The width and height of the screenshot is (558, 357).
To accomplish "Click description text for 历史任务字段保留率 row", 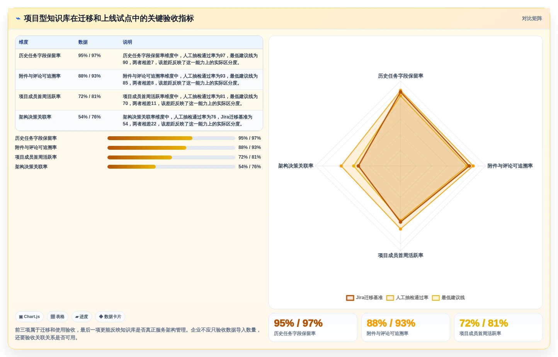I will point(190,59).
